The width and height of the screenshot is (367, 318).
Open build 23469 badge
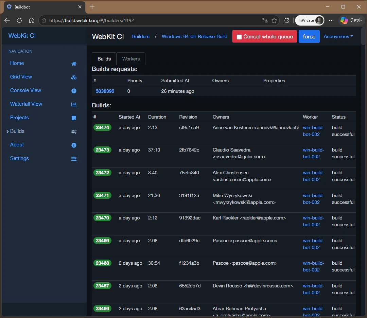click(x=102, y=241)
